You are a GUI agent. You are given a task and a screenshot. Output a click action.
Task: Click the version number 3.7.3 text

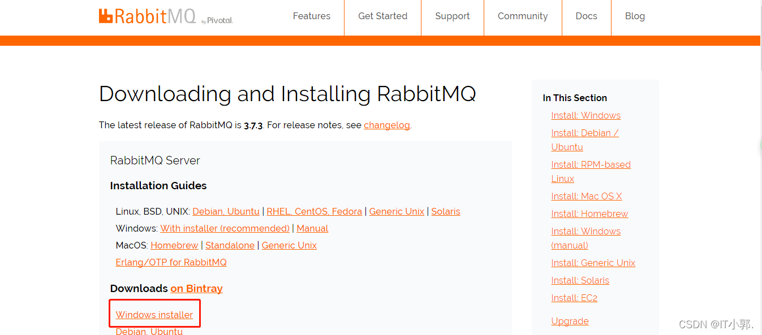pos(253,125)
